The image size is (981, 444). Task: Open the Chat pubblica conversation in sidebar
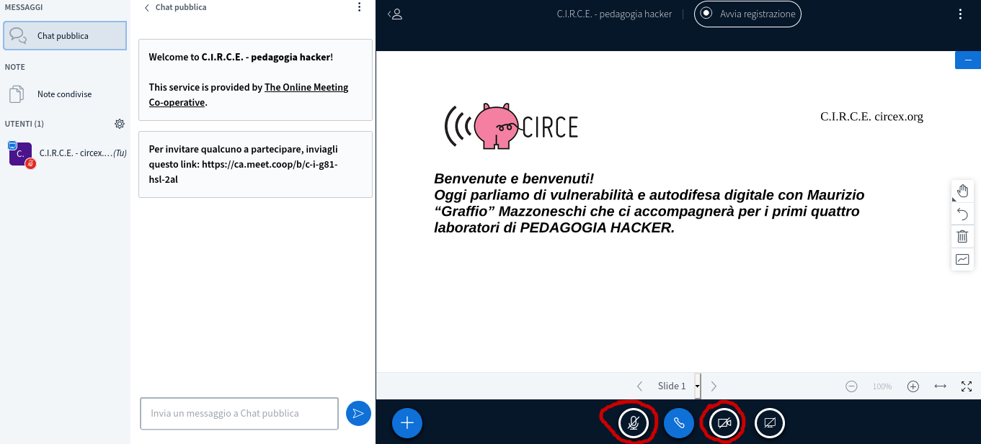point(65,35)
